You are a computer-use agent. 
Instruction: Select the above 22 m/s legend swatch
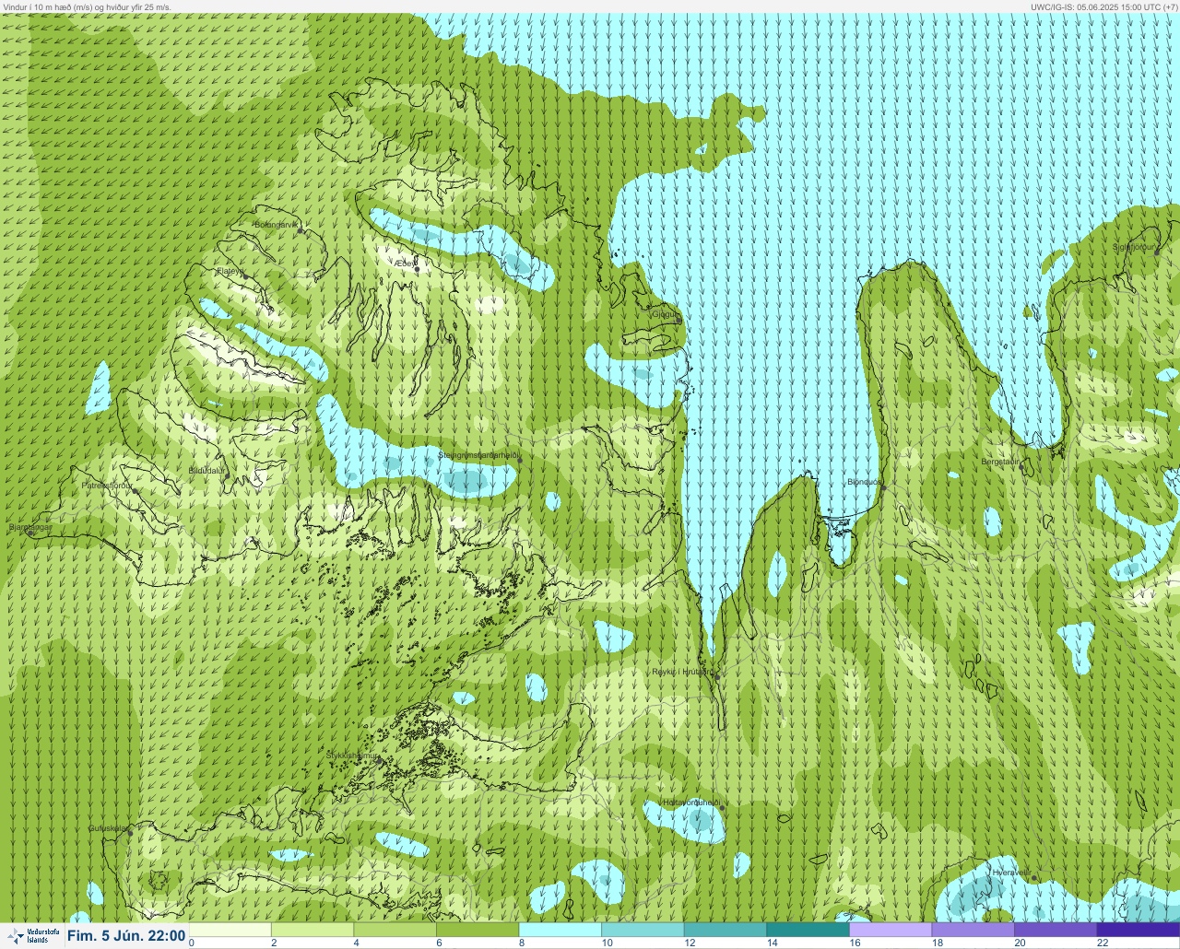pos(1138,930)
